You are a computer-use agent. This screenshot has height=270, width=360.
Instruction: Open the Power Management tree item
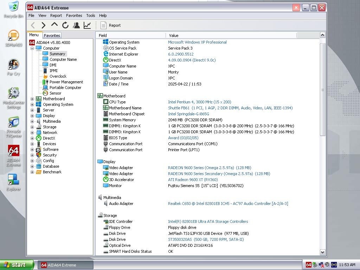(x=66, y=82)
